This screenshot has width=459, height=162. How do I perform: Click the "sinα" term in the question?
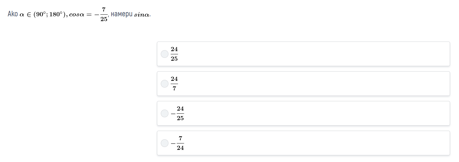click(142, 15)
